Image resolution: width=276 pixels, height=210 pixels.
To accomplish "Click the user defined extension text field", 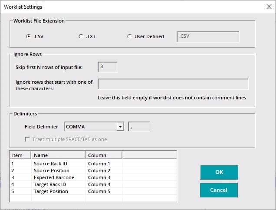I will [208, 36].
